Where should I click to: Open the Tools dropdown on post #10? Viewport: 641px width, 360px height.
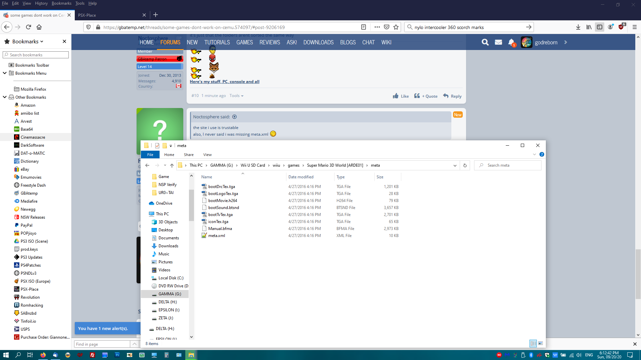236,96
